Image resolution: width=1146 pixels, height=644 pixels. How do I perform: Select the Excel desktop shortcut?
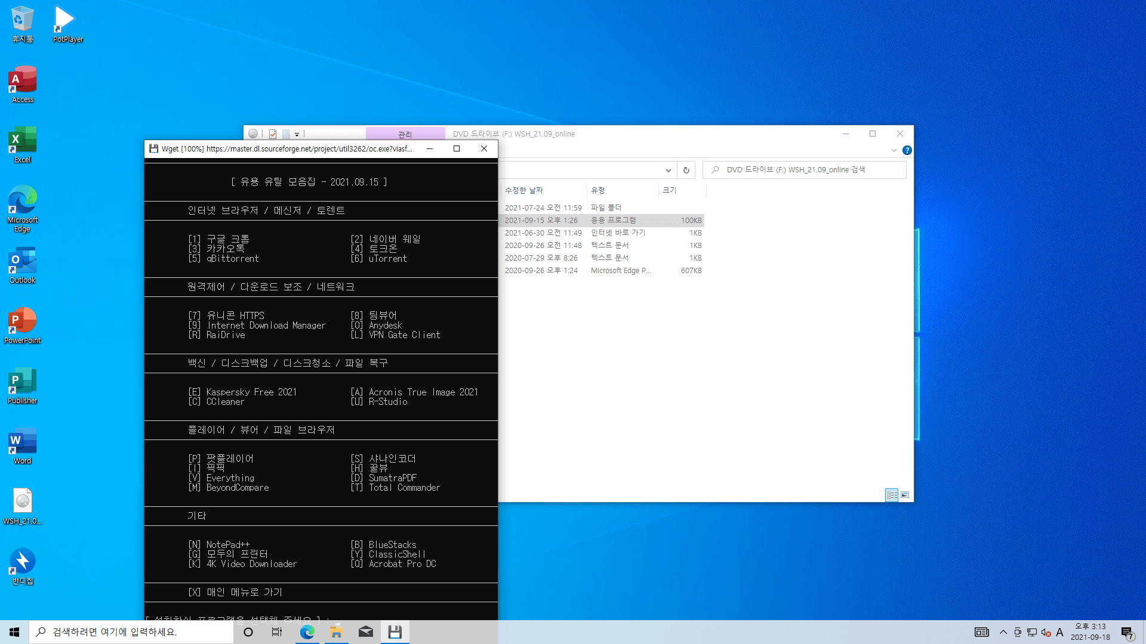[23, 144]
